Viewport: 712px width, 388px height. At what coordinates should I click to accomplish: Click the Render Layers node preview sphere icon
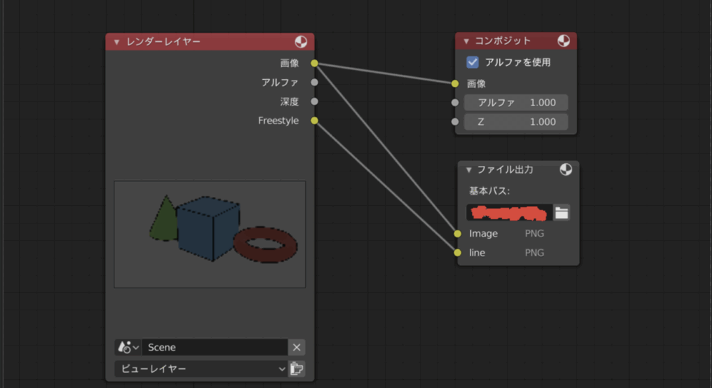300,42
